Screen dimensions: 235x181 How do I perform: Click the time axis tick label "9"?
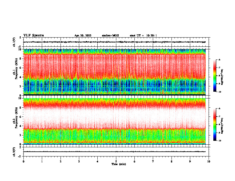pos(190,161)
